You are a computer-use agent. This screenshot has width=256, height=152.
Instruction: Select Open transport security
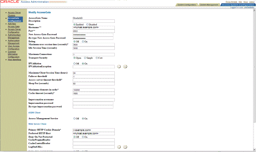point(74,58)
